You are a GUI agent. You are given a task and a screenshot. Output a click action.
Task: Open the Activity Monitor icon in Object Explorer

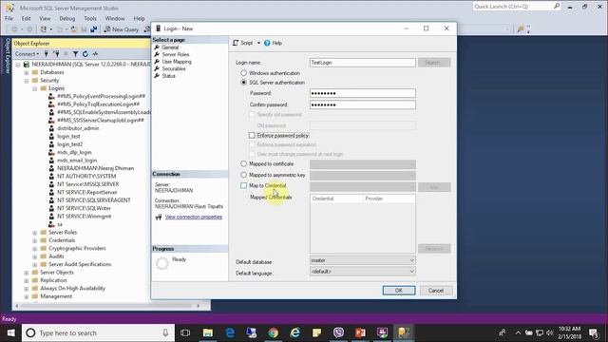pos(95,54)
